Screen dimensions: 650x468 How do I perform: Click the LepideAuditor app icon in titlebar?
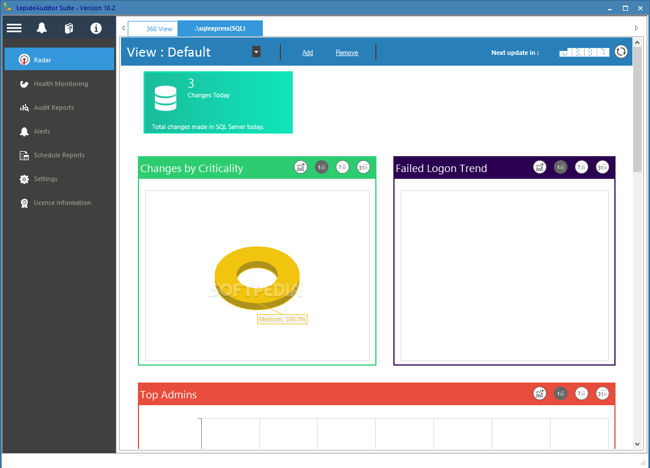tap(7, 7)
